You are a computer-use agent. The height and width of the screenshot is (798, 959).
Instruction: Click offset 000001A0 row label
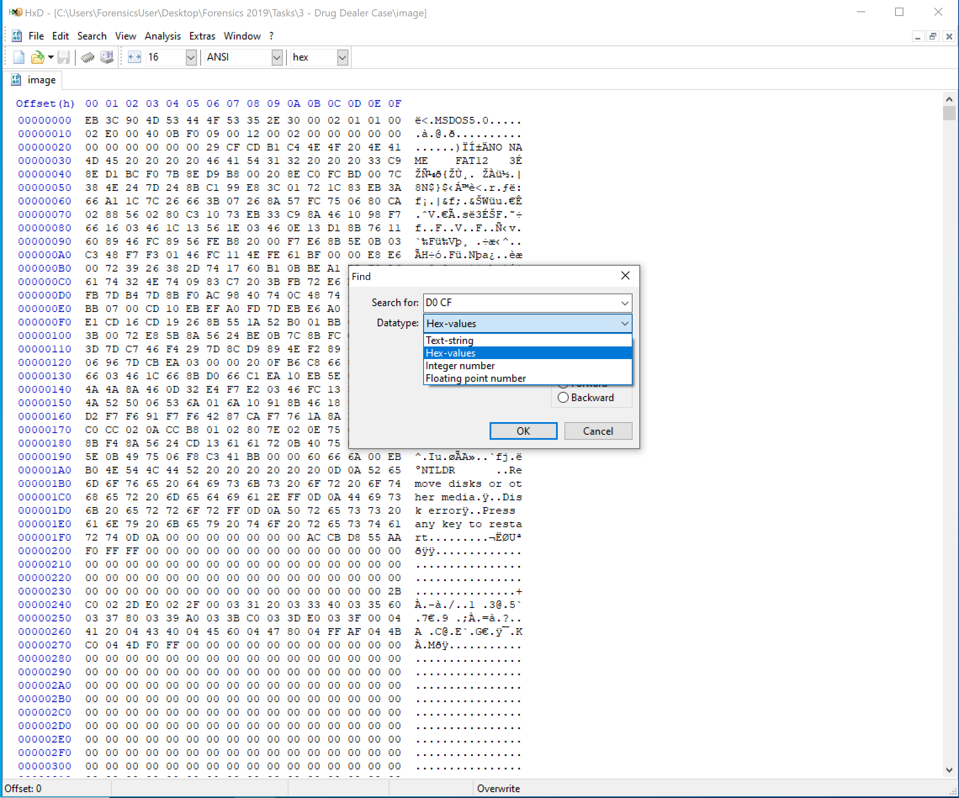(45, 470)
